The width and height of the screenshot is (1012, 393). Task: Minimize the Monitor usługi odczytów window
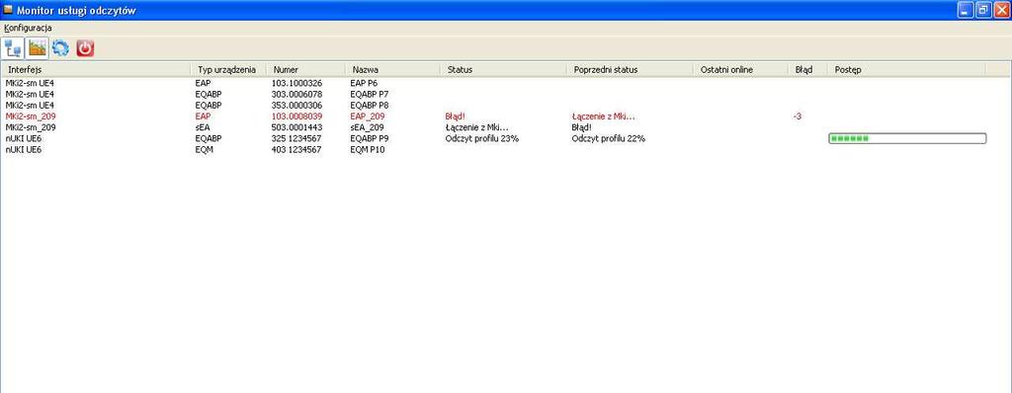pos(966,10)
